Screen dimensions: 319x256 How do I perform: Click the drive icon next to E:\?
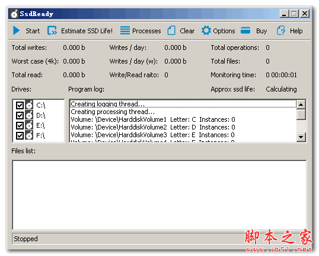29,125
